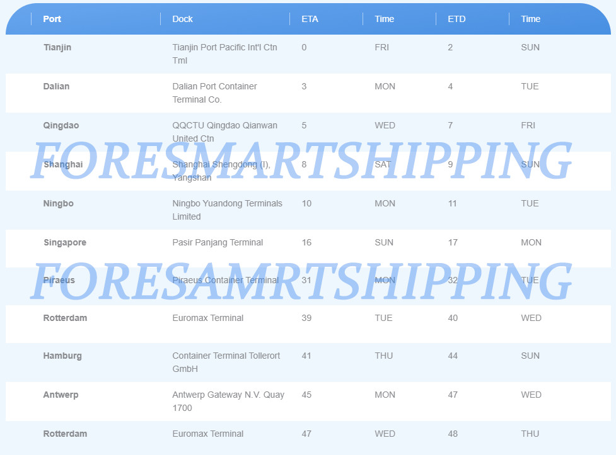
Task: Select the Hamburg port row
Action: click(308, 362)
